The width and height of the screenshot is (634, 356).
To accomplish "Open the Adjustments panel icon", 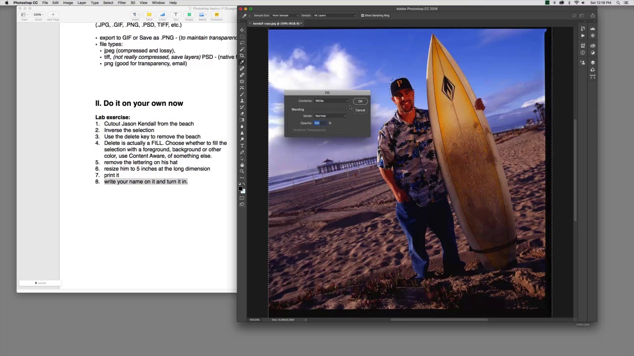I will [593, 52].
